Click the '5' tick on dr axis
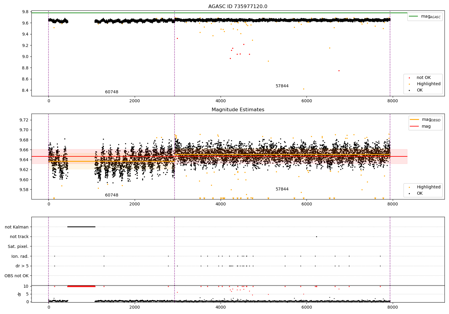Viewport: 449px width, 314px height. [27, 294]
